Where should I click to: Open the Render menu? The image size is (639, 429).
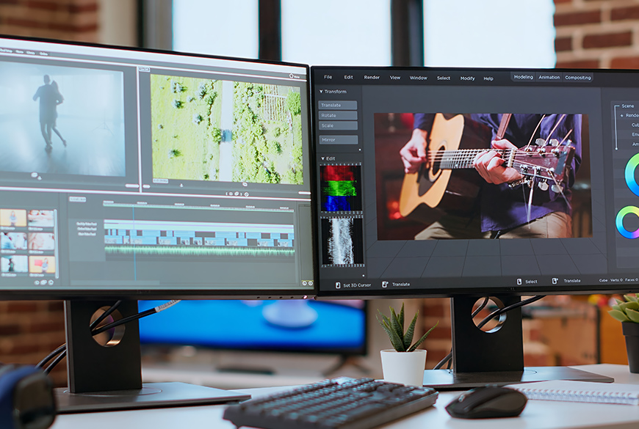pos(372,77)
